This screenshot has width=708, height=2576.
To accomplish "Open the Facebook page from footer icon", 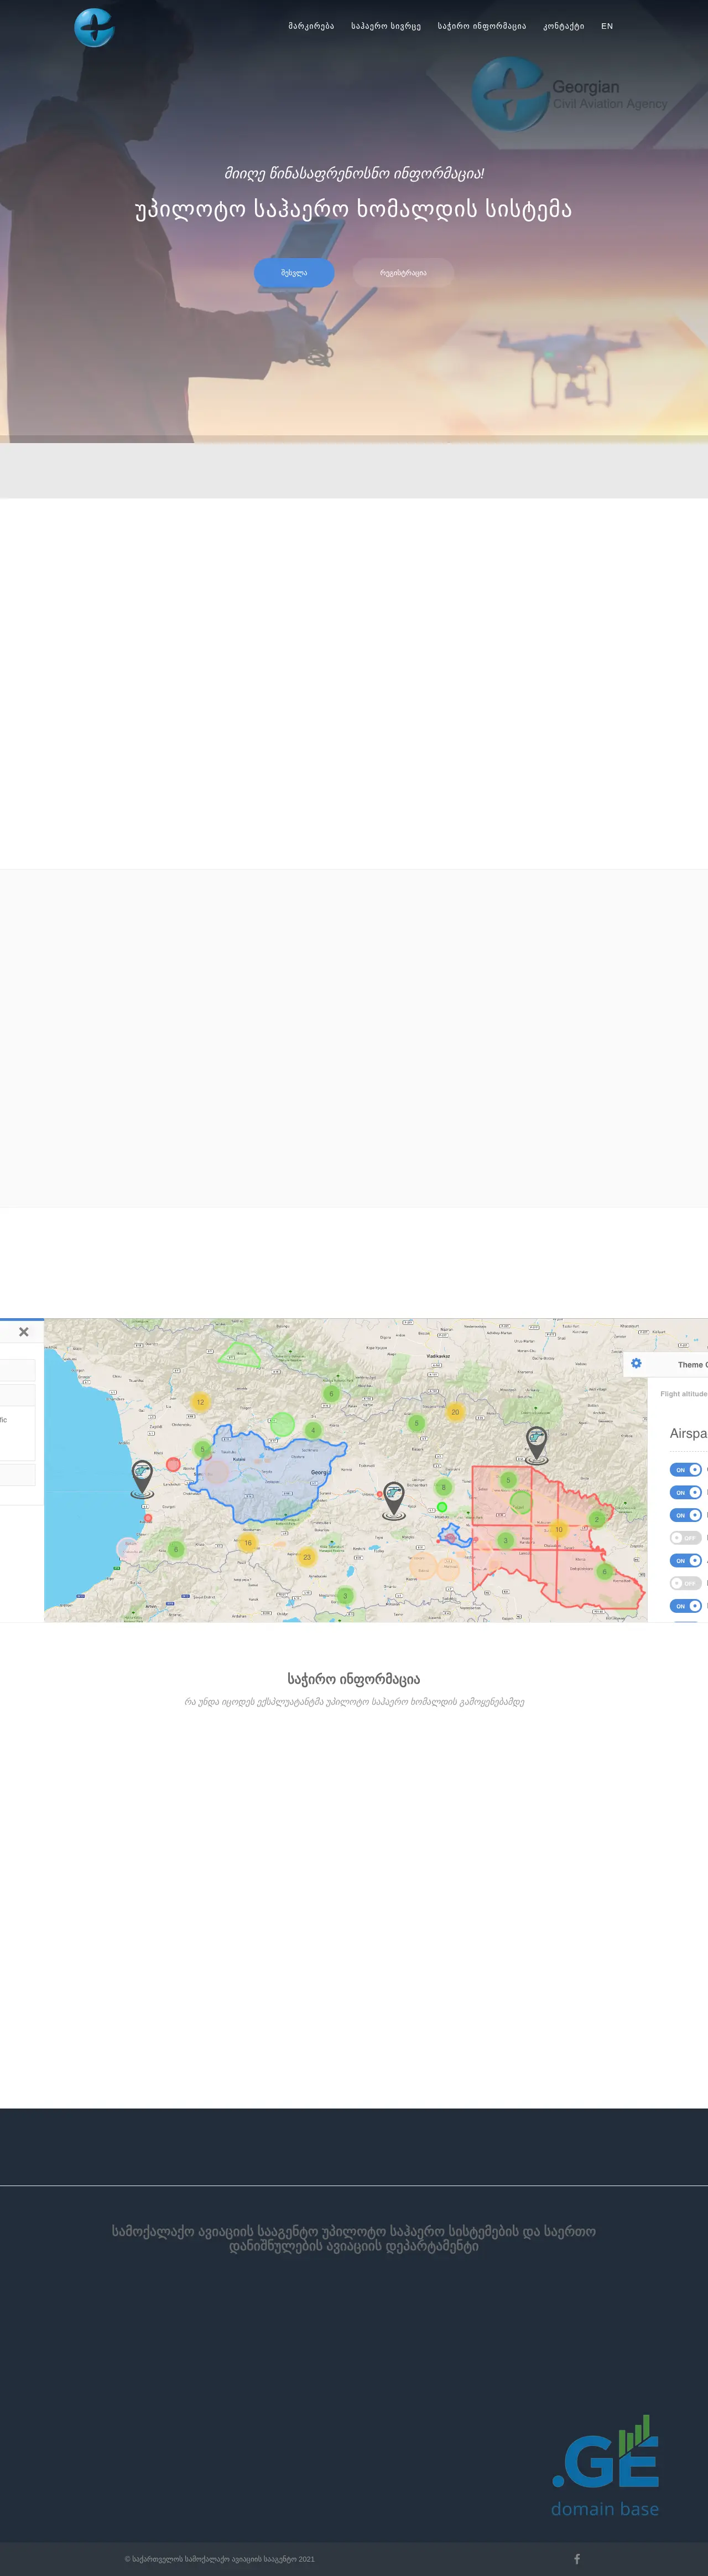I will pyautogui.click(x=576, y=2558).
